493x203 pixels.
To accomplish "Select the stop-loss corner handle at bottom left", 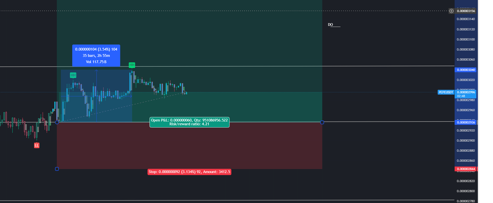I will click(x=57, y=169).
